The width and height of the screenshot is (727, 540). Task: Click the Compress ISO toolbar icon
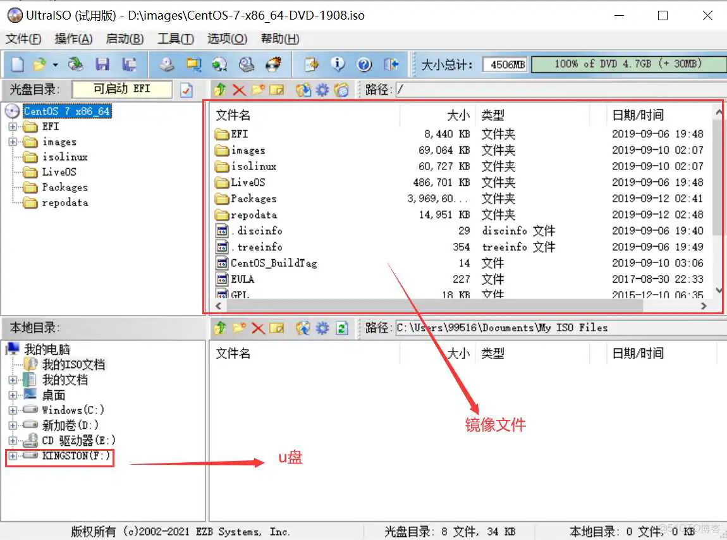point(193,64)
